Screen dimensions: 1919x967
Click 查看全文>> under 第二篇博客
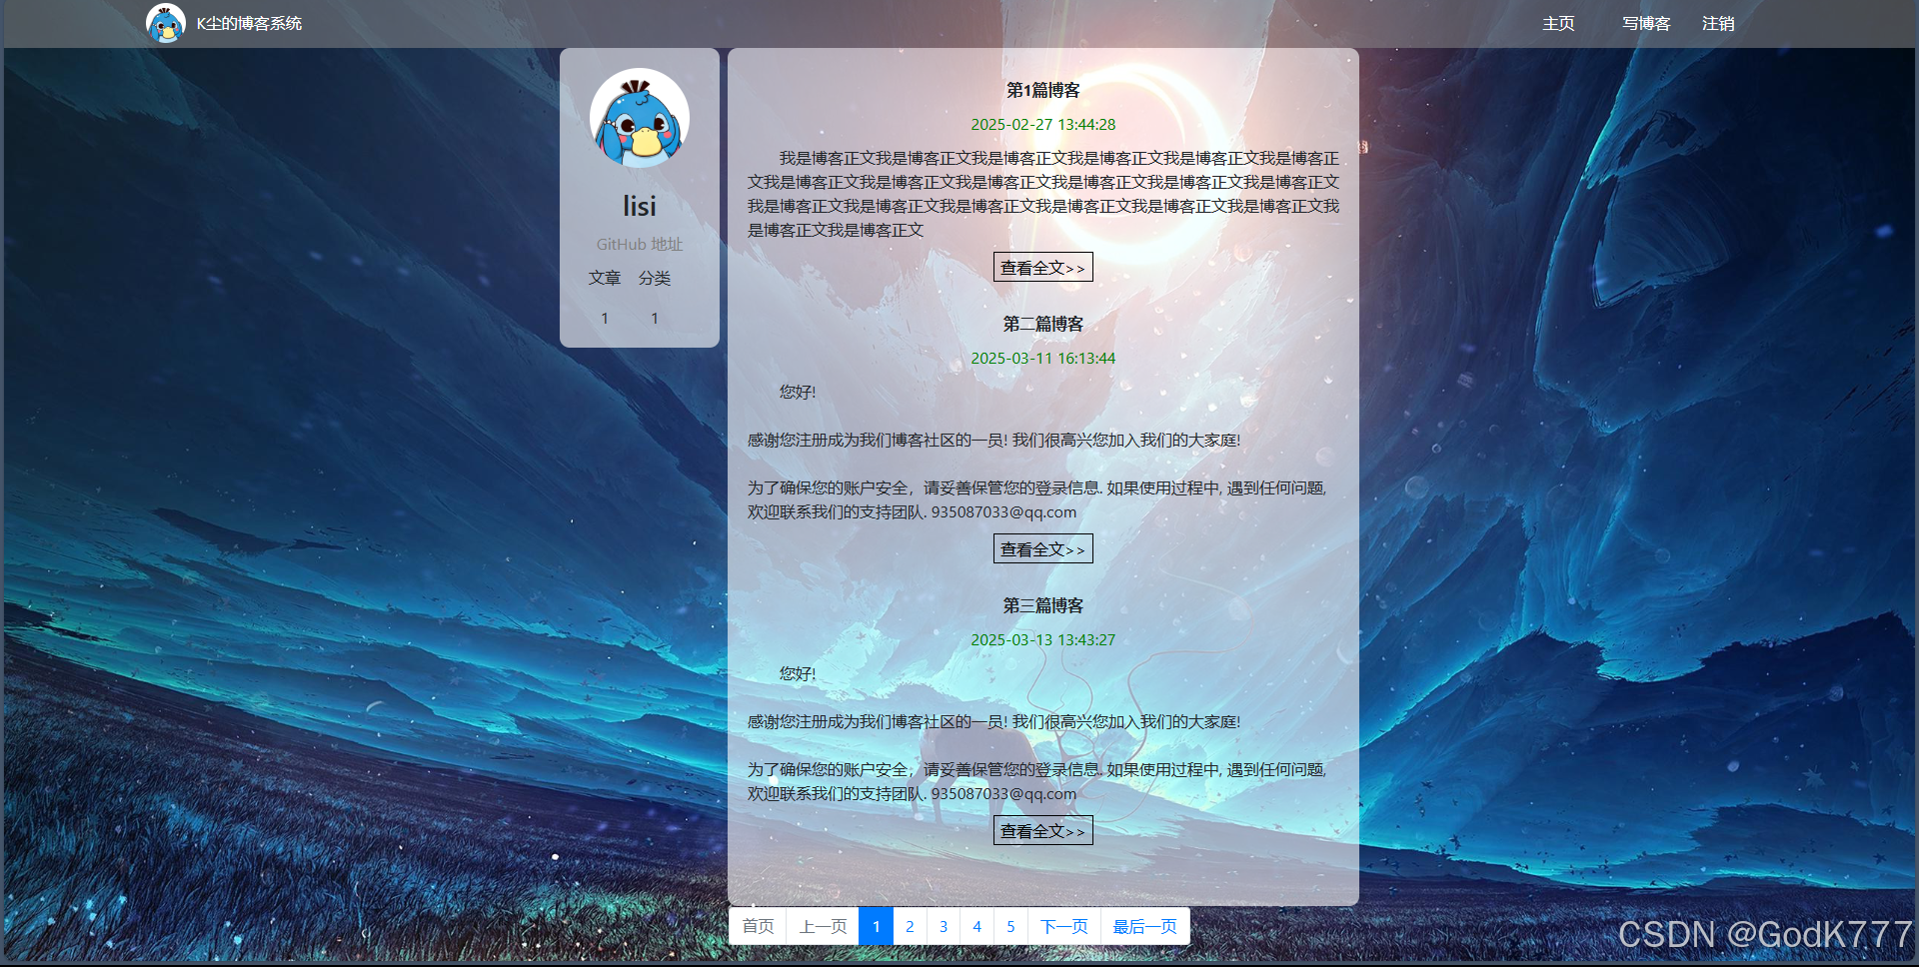(x=1042, y=547)
